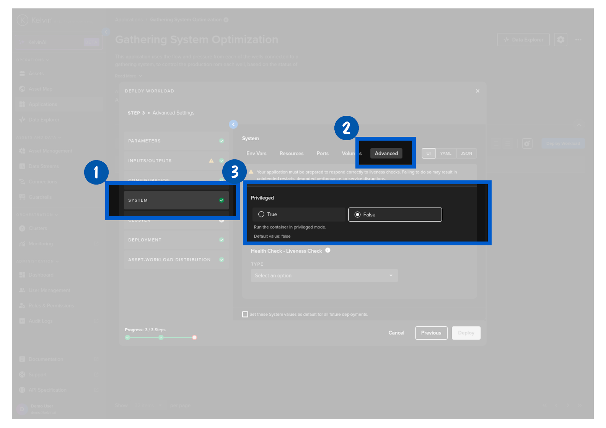The height and width of the screenshot is (428, 606).
Task: Click the settings gear icon near Data Explorer
Action: pyautogui.click(x=560, y=40)
